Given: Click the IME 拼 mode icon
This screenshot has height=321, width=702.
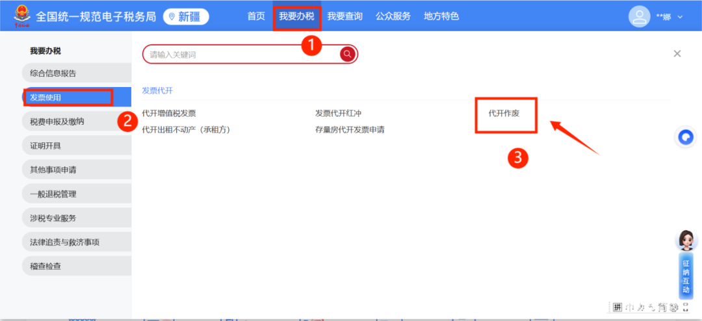Looking at the screenshot, I should click(x=617, y=307).
